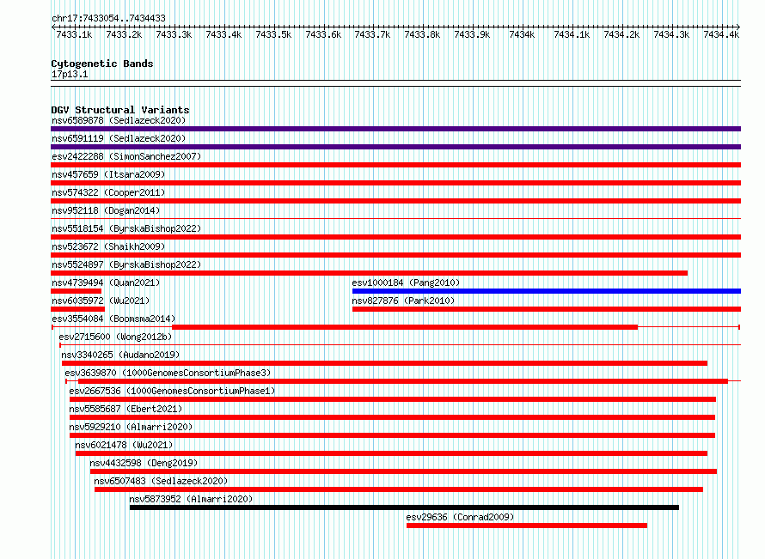The height and width of the screenshot is (559, 765).
Task: Open esv3554084 (Boomsma2014) label
Action: tap(113, 319)
